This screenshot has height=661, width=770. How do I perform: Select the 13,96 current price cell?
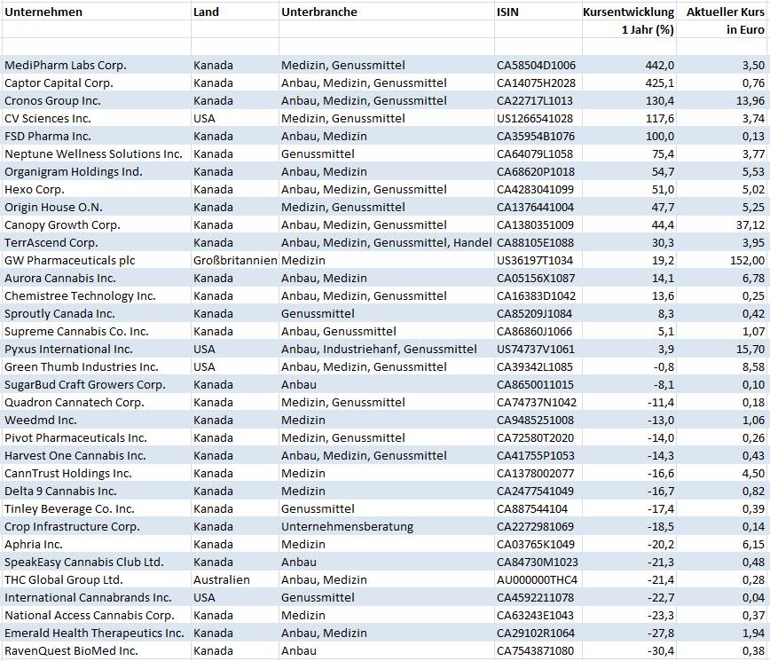[x=722, y=100]
